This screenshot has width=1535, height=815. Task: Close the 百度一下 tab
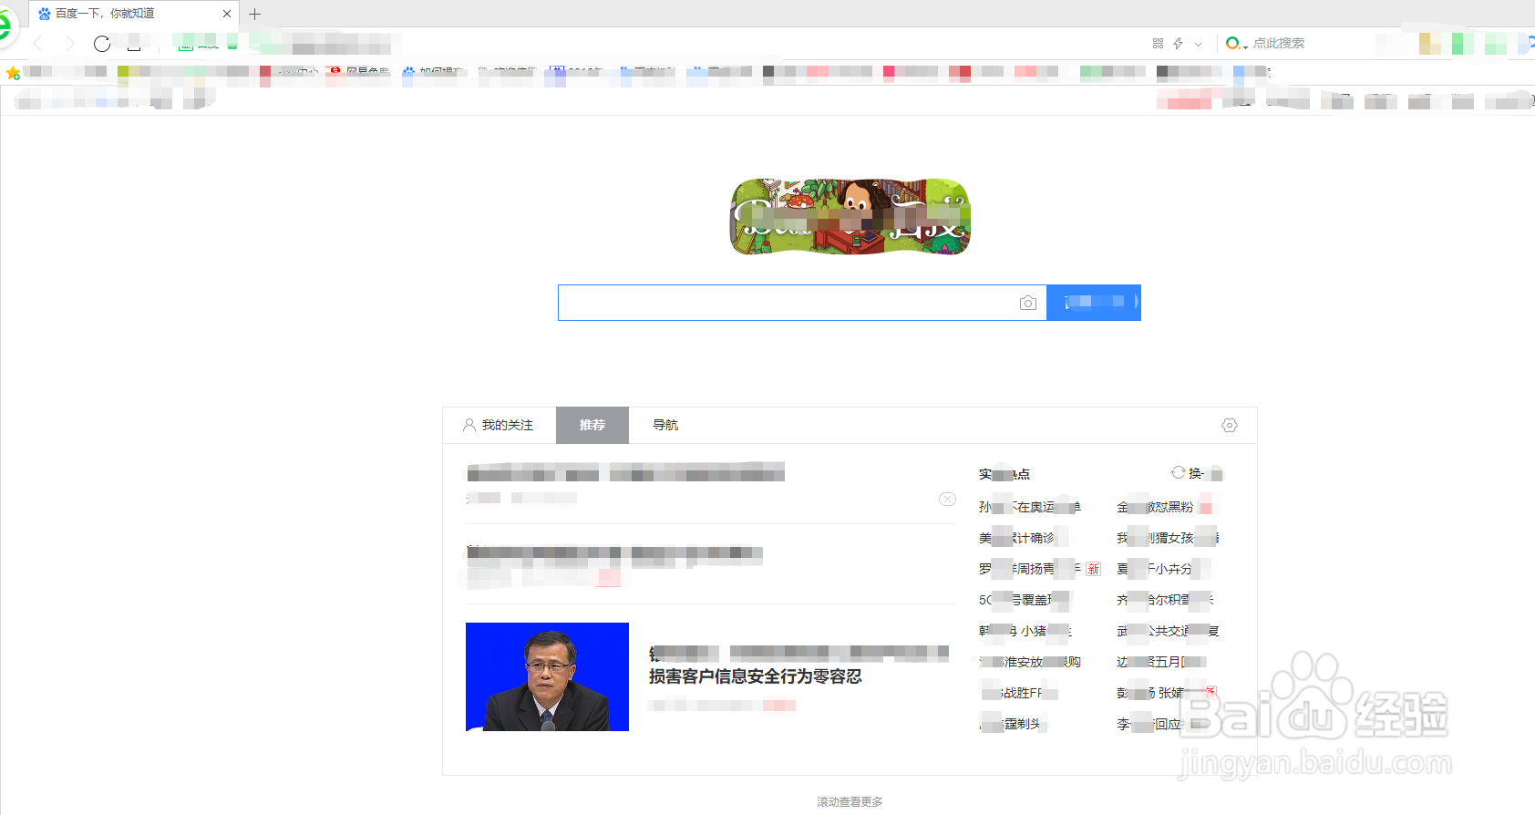pyautogui.click(x=227, y=14)
